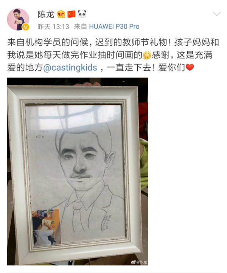Open the HUAWEI P30 Pro source link

[x=114, y=26]
